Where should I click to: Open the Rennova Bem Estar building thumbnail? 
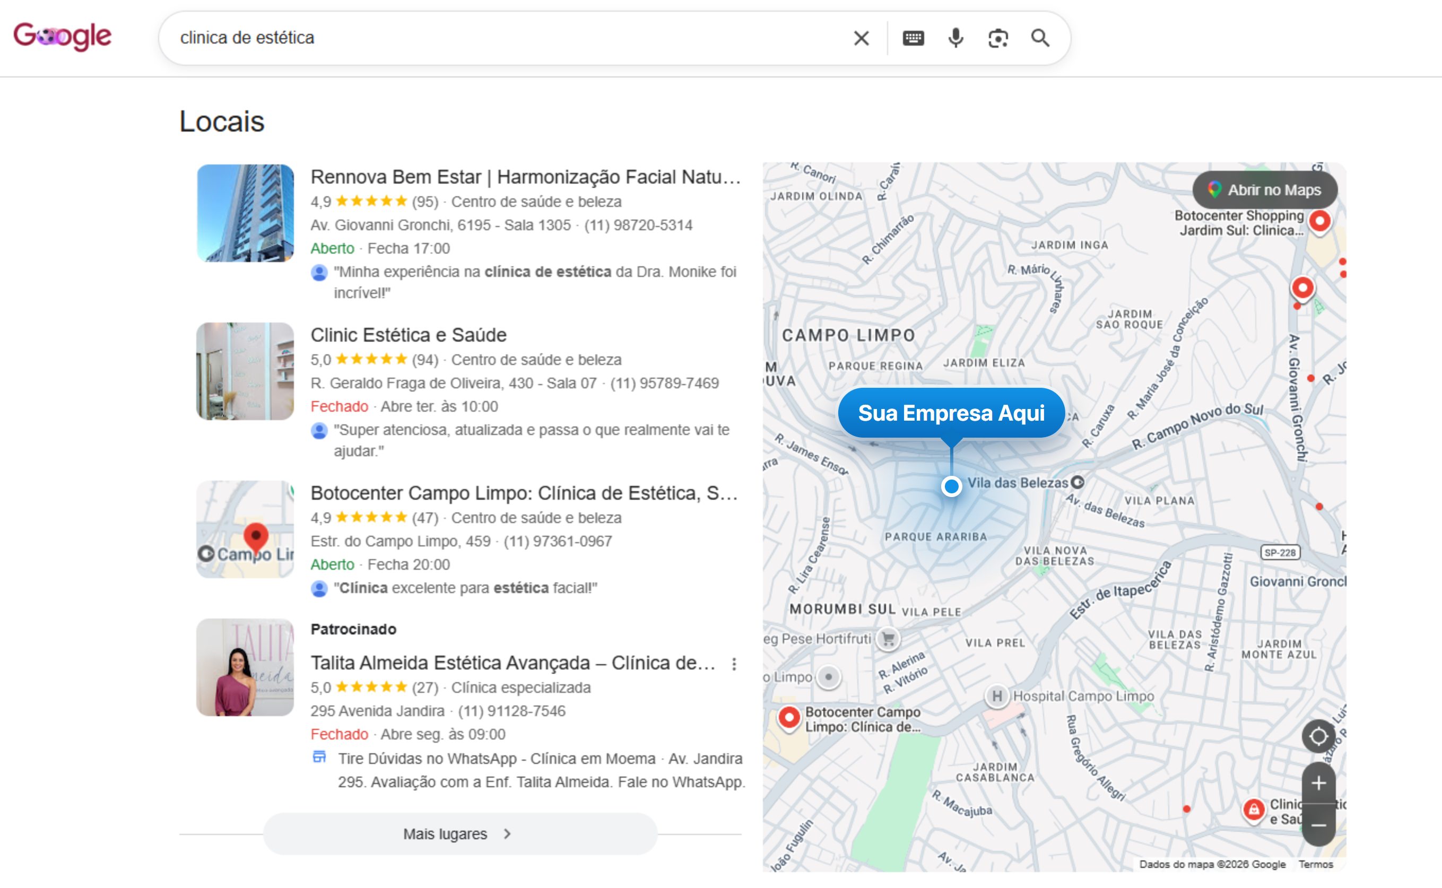click(245, 213)
